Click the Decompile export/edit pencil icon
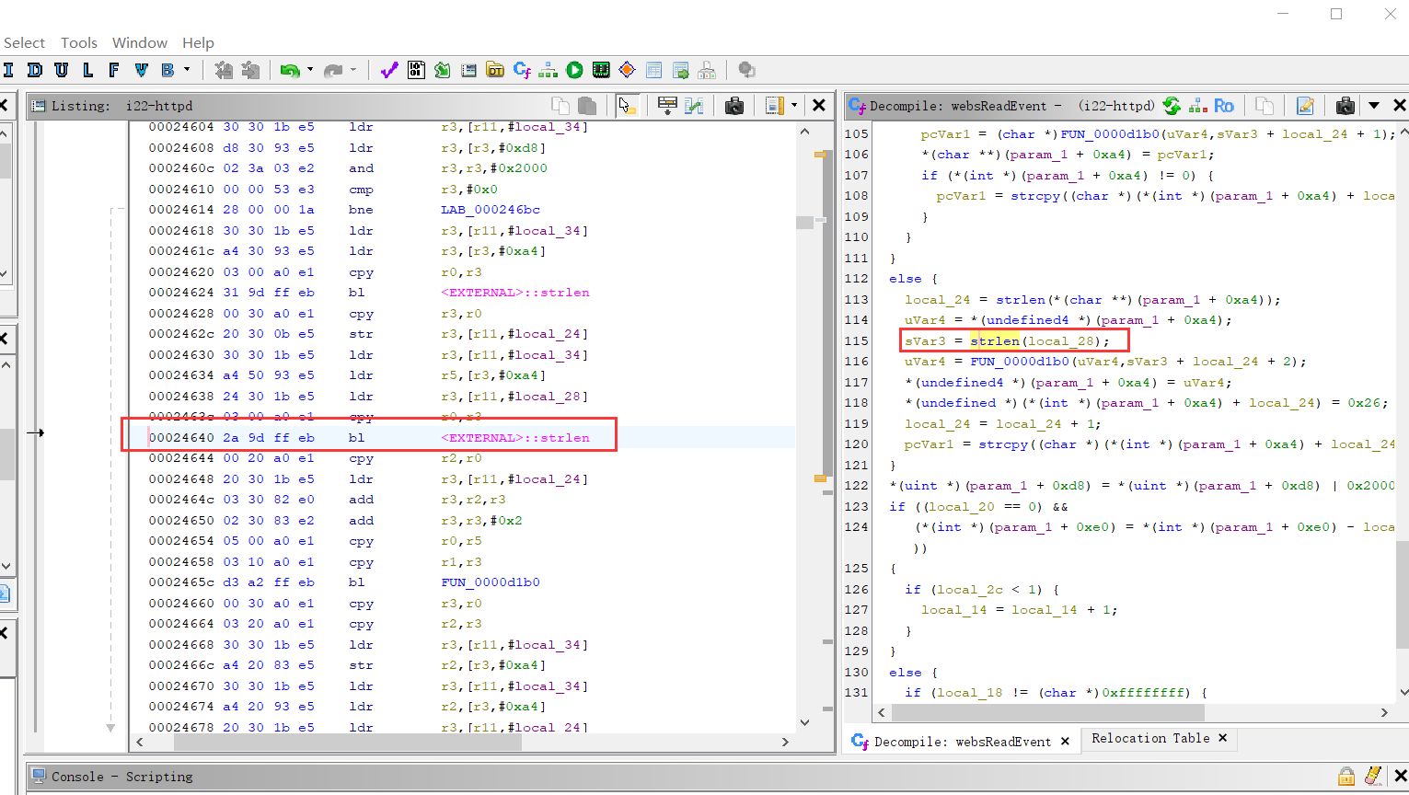The width and height of the screenshot is (1409, 795). click(1305, 106)
